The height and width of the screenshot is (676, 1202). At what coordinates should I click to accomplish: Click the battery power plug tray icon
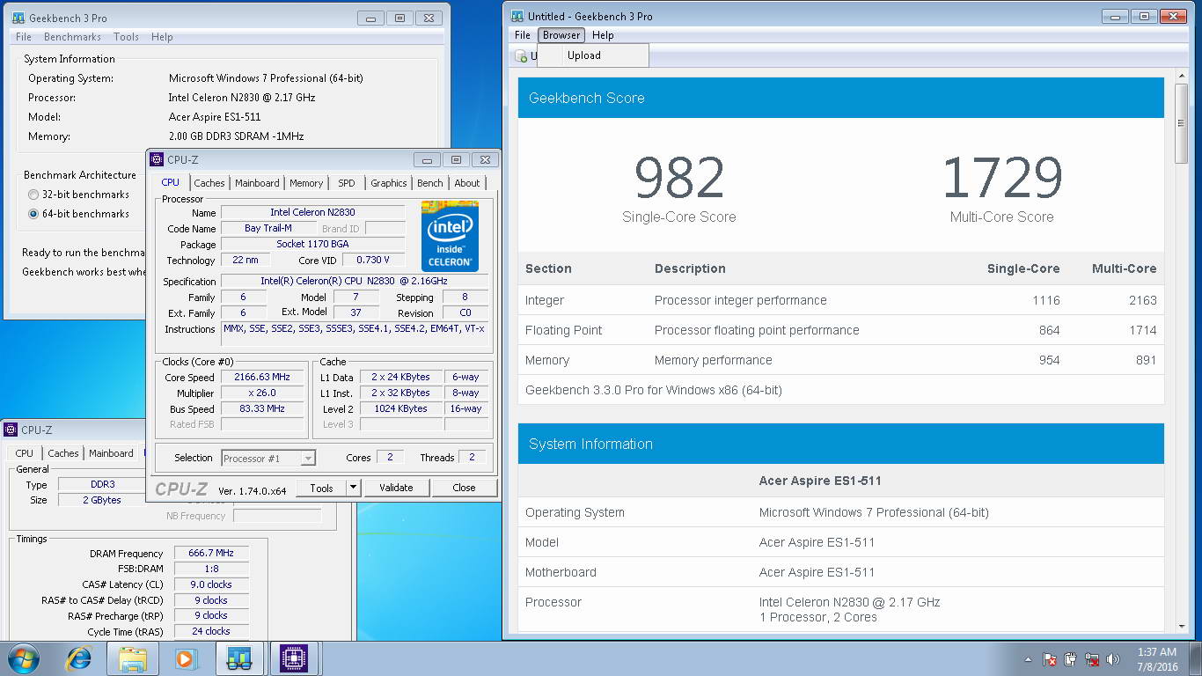(x=1071, y=659)
